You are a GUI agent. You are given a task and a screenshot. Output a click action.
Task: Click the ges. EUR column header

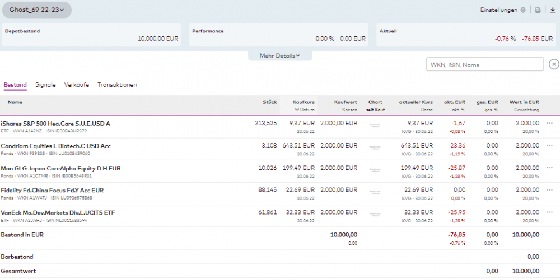487,102
